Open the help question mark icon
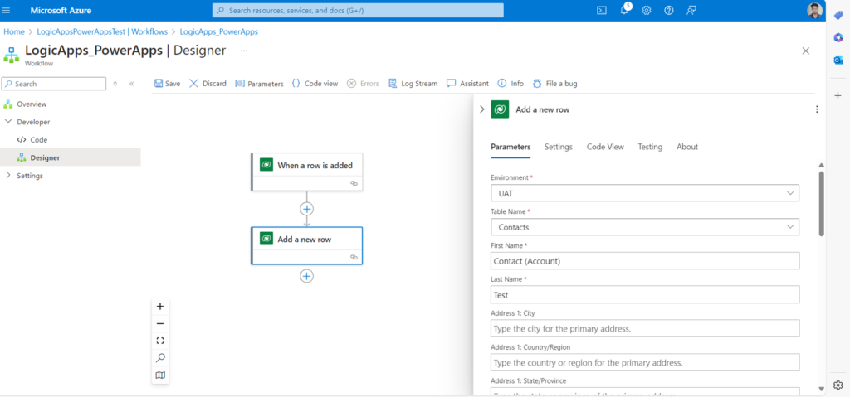850x397 pixels. 669,10
